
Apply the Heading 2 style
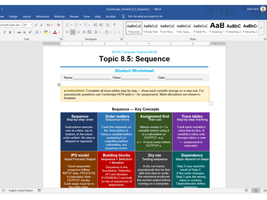[233, 28]
